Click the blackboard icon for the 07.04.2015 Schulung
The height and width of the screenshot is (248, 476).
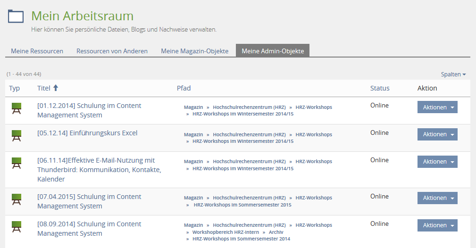click(17, 199)
